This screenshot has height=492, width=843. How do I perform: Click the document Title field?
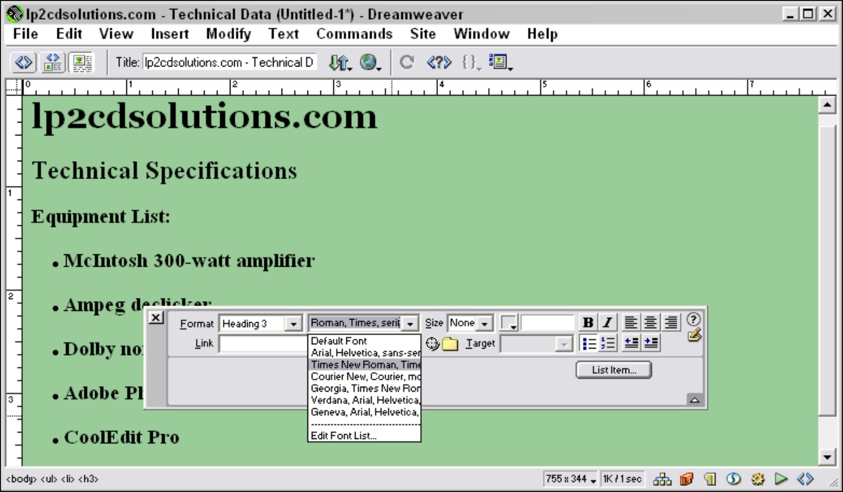[x=230, y=62]
